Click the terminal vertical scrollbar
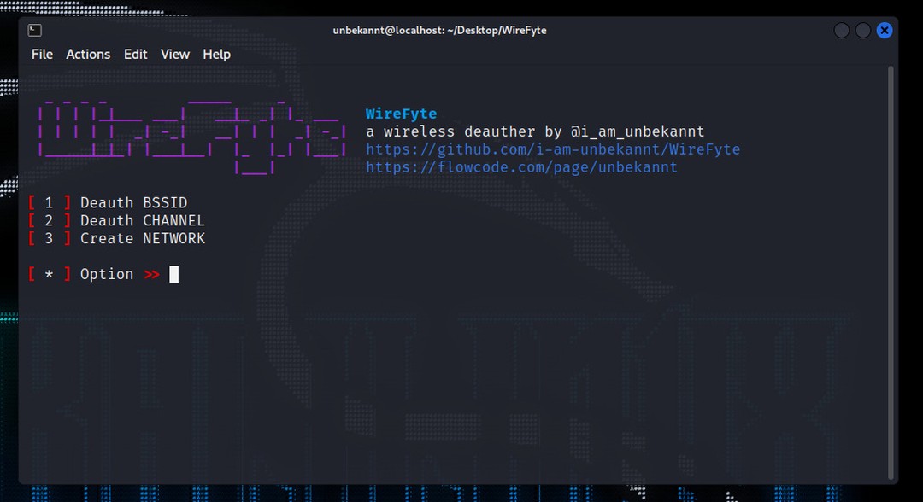 coord(891,273)
